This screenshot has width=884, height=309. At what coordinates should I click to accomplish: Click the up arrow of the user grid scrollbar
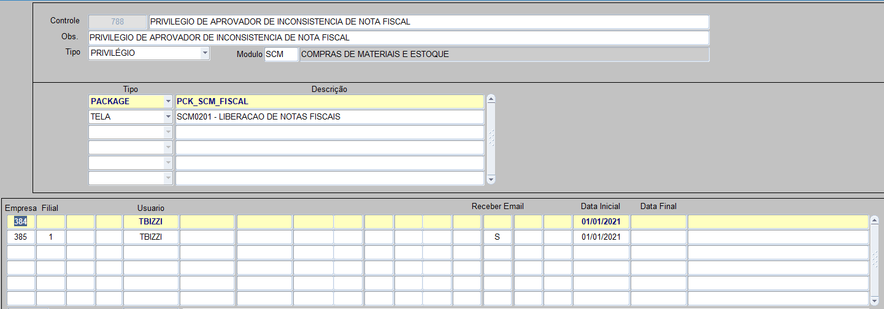[x=874, y=219]
